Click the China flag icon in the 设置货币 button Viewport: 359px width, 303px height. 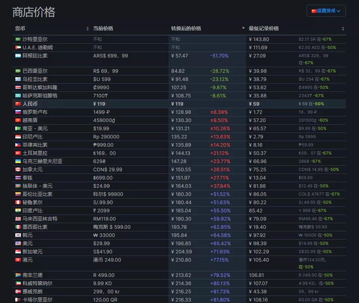(x=314, y=11)
